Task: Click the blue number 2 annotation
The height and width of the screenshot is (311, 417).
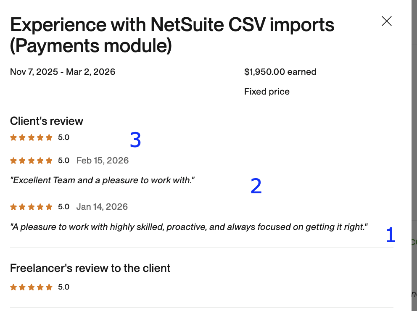Action: click(256, 186)
